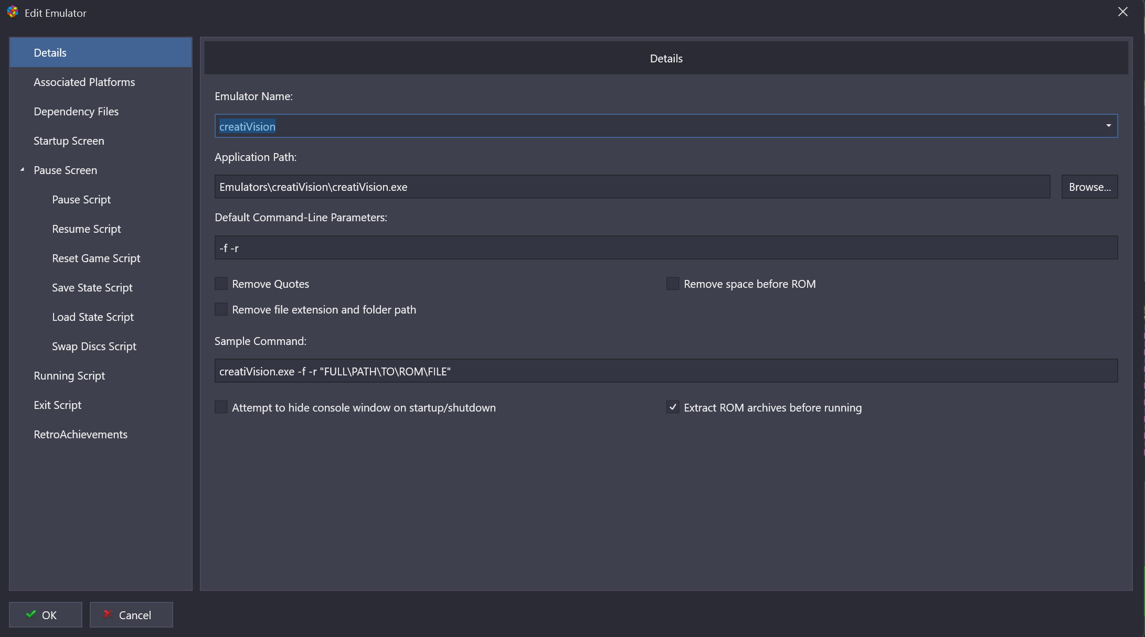Image resolution: width=1145 pixels, height=637 pixels.
Task: Check Remove space before ROM
Action: [x=673, y=284]
